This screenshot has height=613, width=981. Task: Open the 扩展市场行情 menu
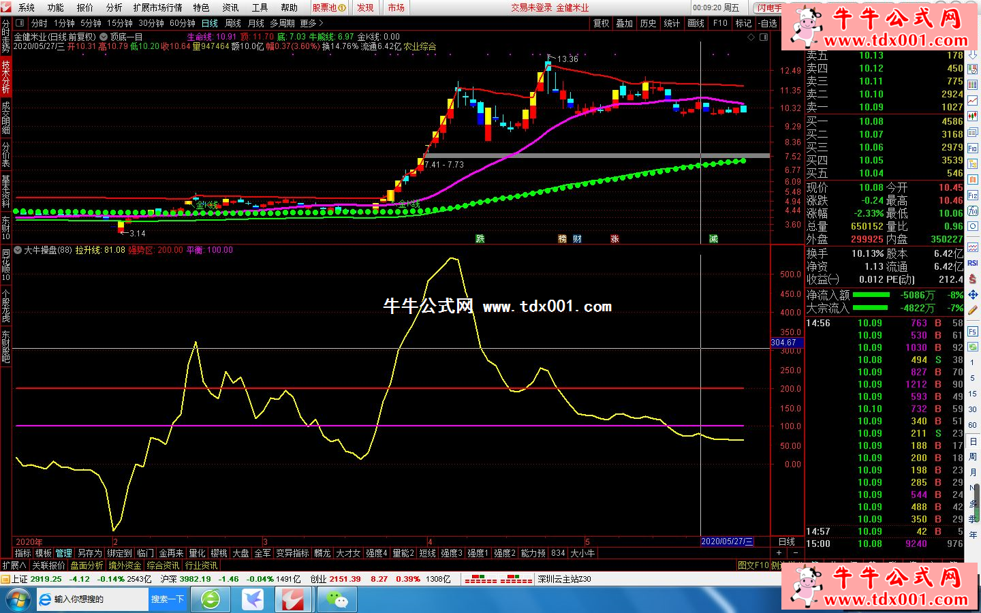click(158, 7)
